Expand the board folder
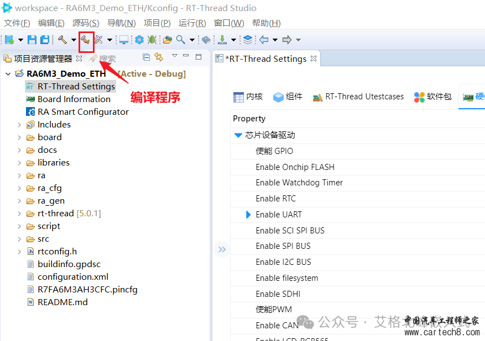The image size is (485, 341). click(x=19, y=137)
